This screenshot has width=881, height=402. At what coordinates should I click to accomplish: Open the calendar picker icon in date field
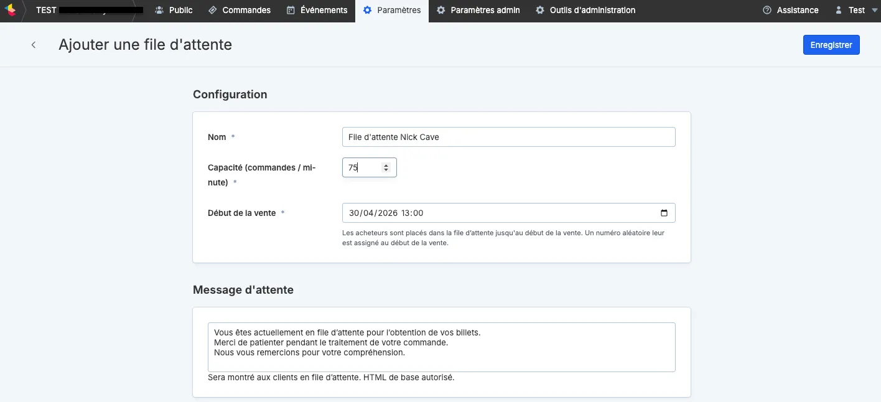[664, 213]
